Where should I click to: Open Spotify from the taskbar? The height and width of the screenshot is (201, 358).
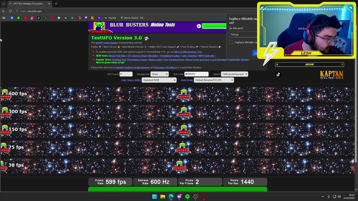click(187, 197)
